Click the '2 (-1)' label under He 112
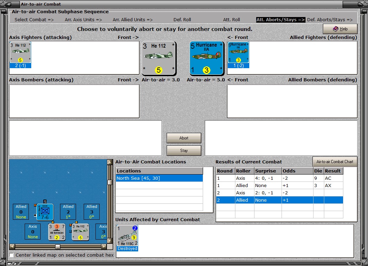The width and height of the screenshot is (368, 266). (x=20, y=66)
